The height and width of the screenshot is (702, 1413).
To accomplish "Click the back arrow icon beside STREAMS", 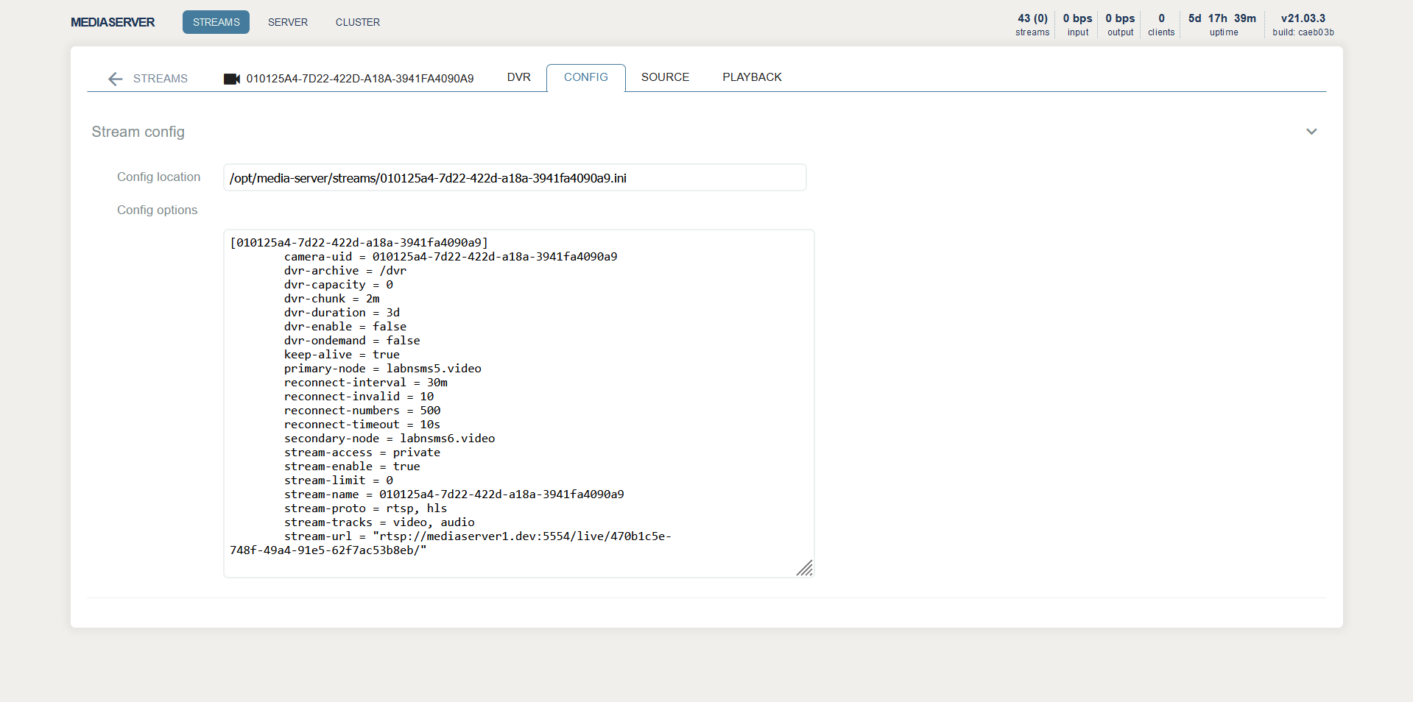I will pyautogui.click(x=115, y=79).
